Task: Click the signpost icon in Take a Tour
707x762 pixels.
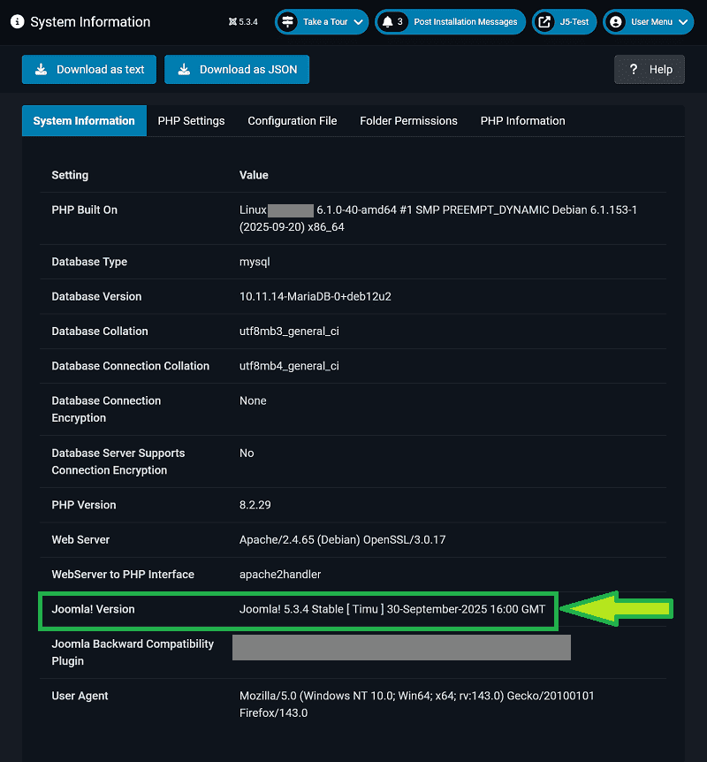Action: pos(287,22)
